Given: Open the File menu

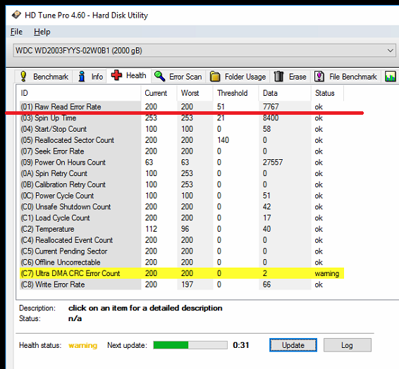Looking at the screenshot, I should tap(16, 32).
